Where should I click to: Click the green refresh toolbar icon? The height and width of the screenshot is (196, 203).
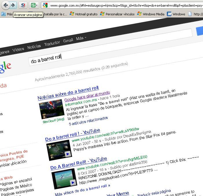pos(33,5)
